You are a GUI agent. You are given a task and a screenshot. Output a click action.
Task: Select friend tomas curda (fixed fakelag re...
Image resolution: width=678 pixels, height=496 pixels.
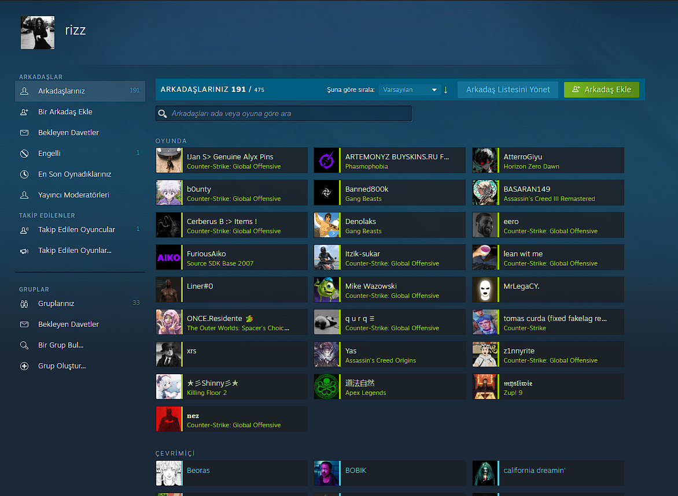[548, 322]
